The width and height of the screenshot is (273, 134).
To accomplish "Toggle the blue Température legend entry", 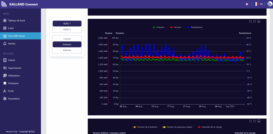I will [x=194, y=27].
